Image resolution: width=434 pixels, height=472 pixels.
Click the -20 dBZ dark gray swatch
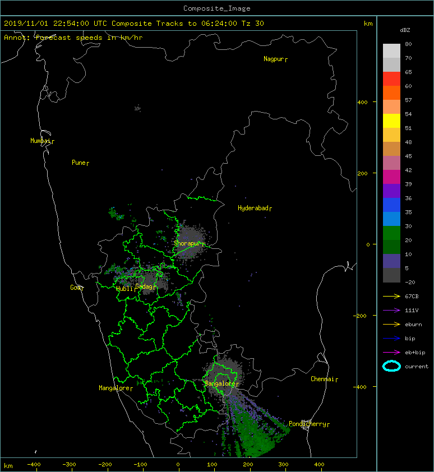point(391,275)
